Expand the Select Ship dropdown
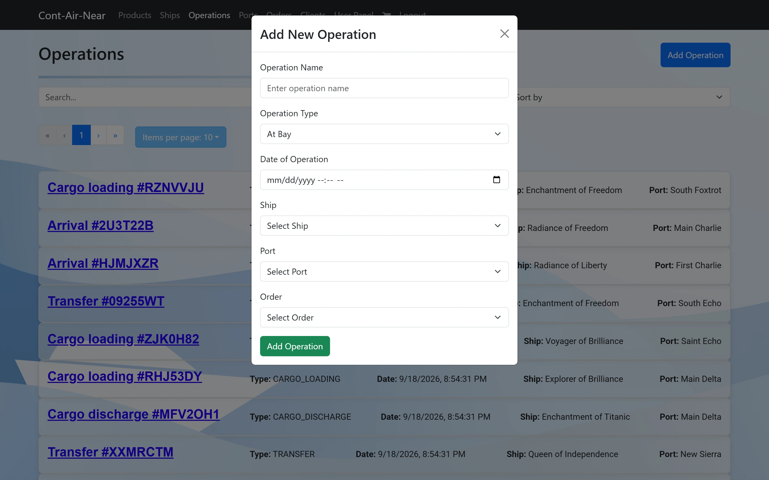Image resolution: width=769 pixels, height=480 pixels. [x=384, y=226]
